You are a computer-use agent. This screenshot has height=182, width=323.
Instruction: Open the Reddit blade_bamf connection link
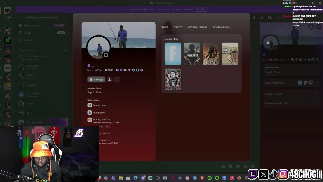coord(101,119)
